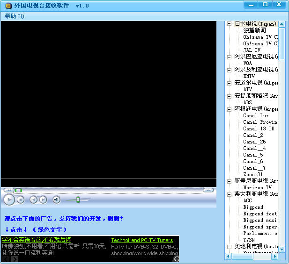Mute audio with the speaker icon
Screen dimensions: 289x264
(x=56, y=200)
